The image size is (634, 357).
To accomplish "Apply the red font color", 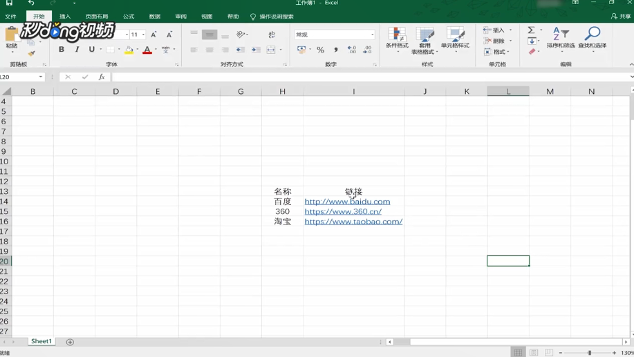I will pos(147,50).
